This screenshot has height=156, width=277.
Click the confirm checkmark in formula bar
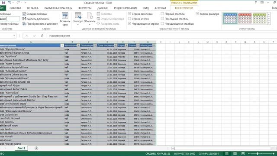35,36
